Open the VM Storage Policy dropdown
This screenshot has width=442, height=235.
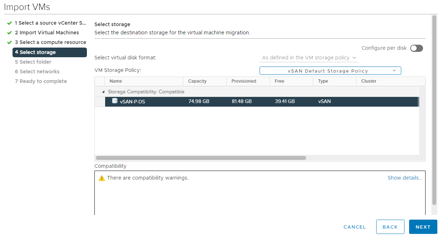tap(330, 71)
